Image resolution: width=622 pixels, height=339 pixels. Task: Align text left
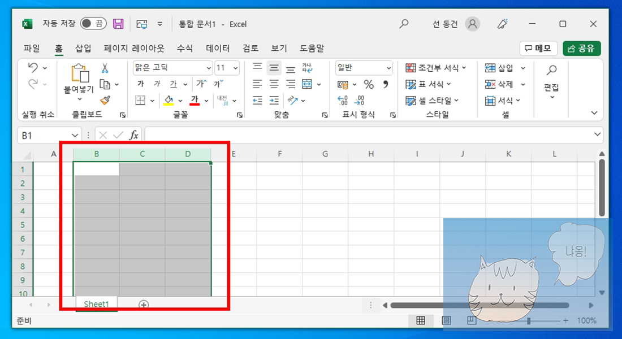tap(257, 84)
